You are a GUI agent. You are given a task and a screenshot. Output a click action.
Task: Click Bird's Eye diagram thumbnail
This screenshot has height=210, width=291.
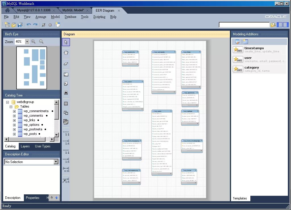click(32, 68)
